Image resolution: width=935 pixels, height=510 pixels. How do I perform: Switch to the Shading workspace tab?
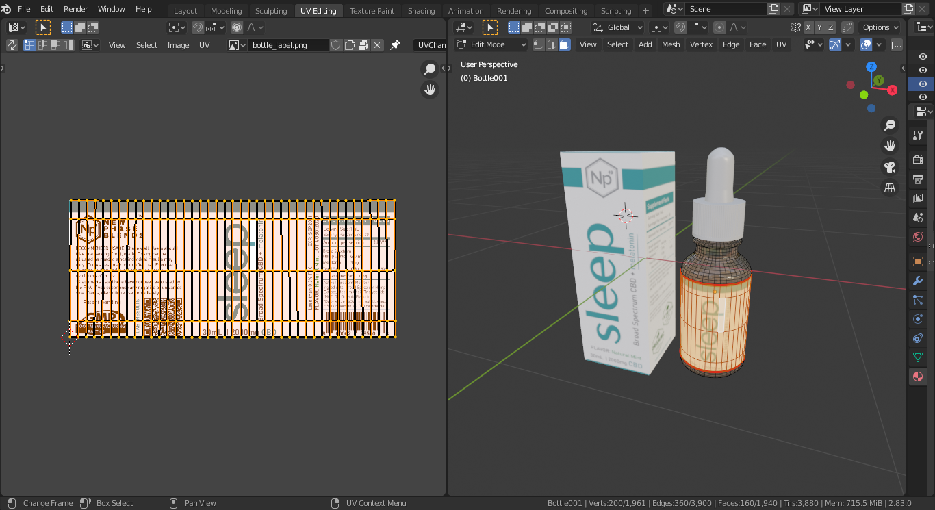(421, 10)
